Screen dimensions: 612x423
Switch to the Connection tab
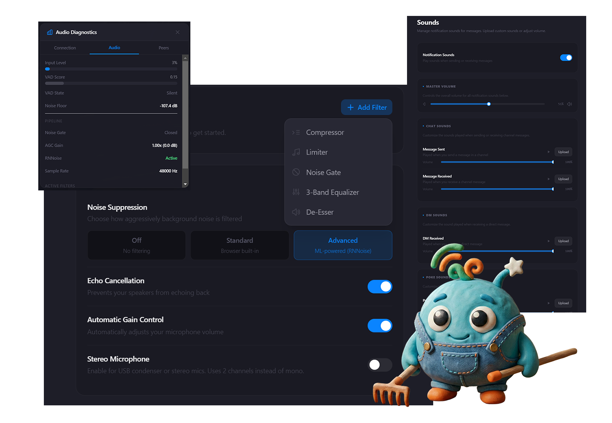tap(65, 48)
